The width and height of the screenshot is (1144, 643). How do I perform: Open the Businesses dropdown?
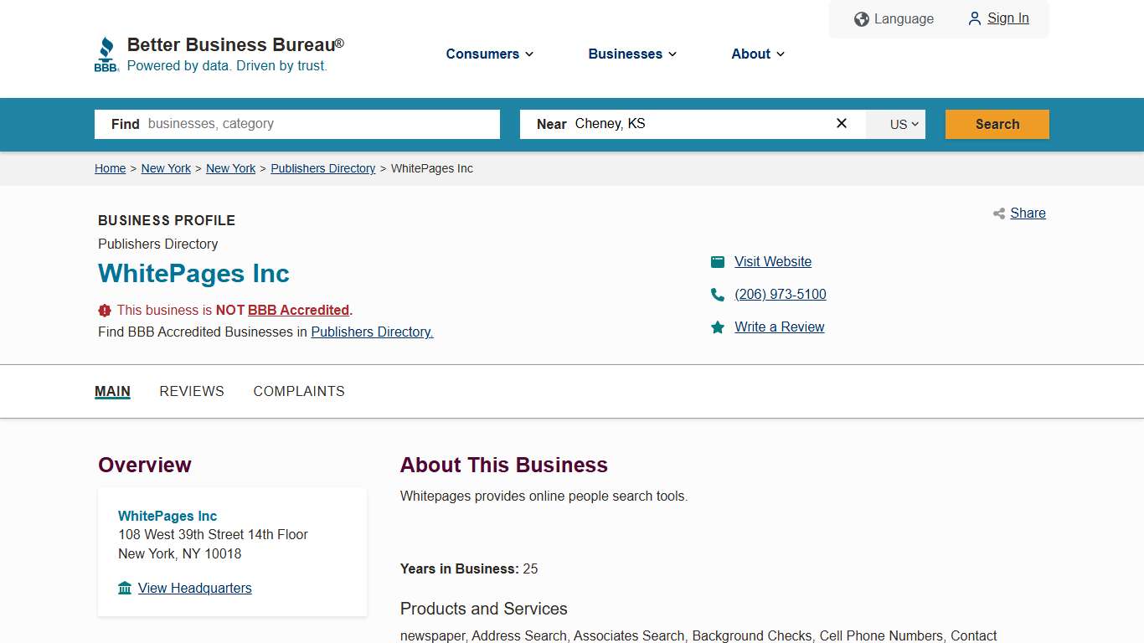(631, 54)
